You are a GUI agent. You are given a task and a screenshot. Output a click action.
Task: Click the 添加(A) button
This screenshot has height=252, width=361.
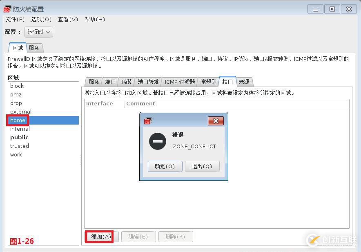[x=99, y=236]
